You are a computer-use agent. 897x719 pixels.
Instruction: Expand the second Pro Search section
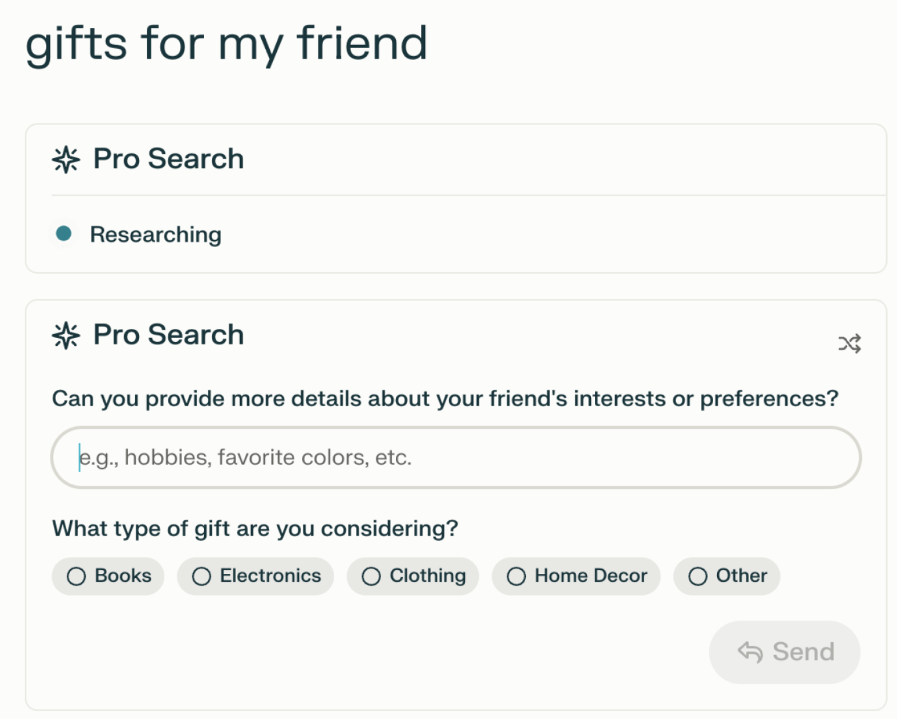click(x=168, y=335)
